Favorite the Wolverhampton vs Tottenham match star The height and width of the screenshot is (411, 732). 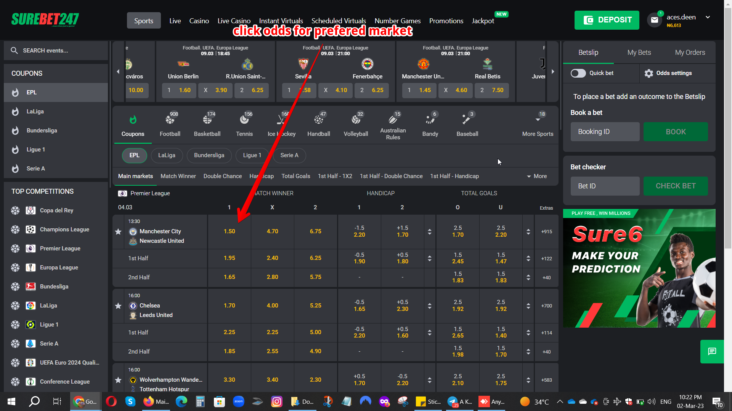click(x=118, y=380)
